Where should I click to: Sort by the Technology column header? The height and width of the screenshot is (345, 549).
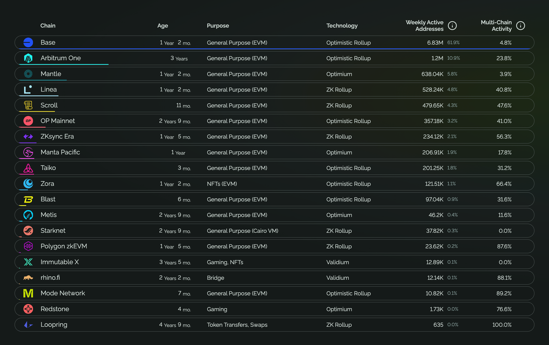click(342, 26)
